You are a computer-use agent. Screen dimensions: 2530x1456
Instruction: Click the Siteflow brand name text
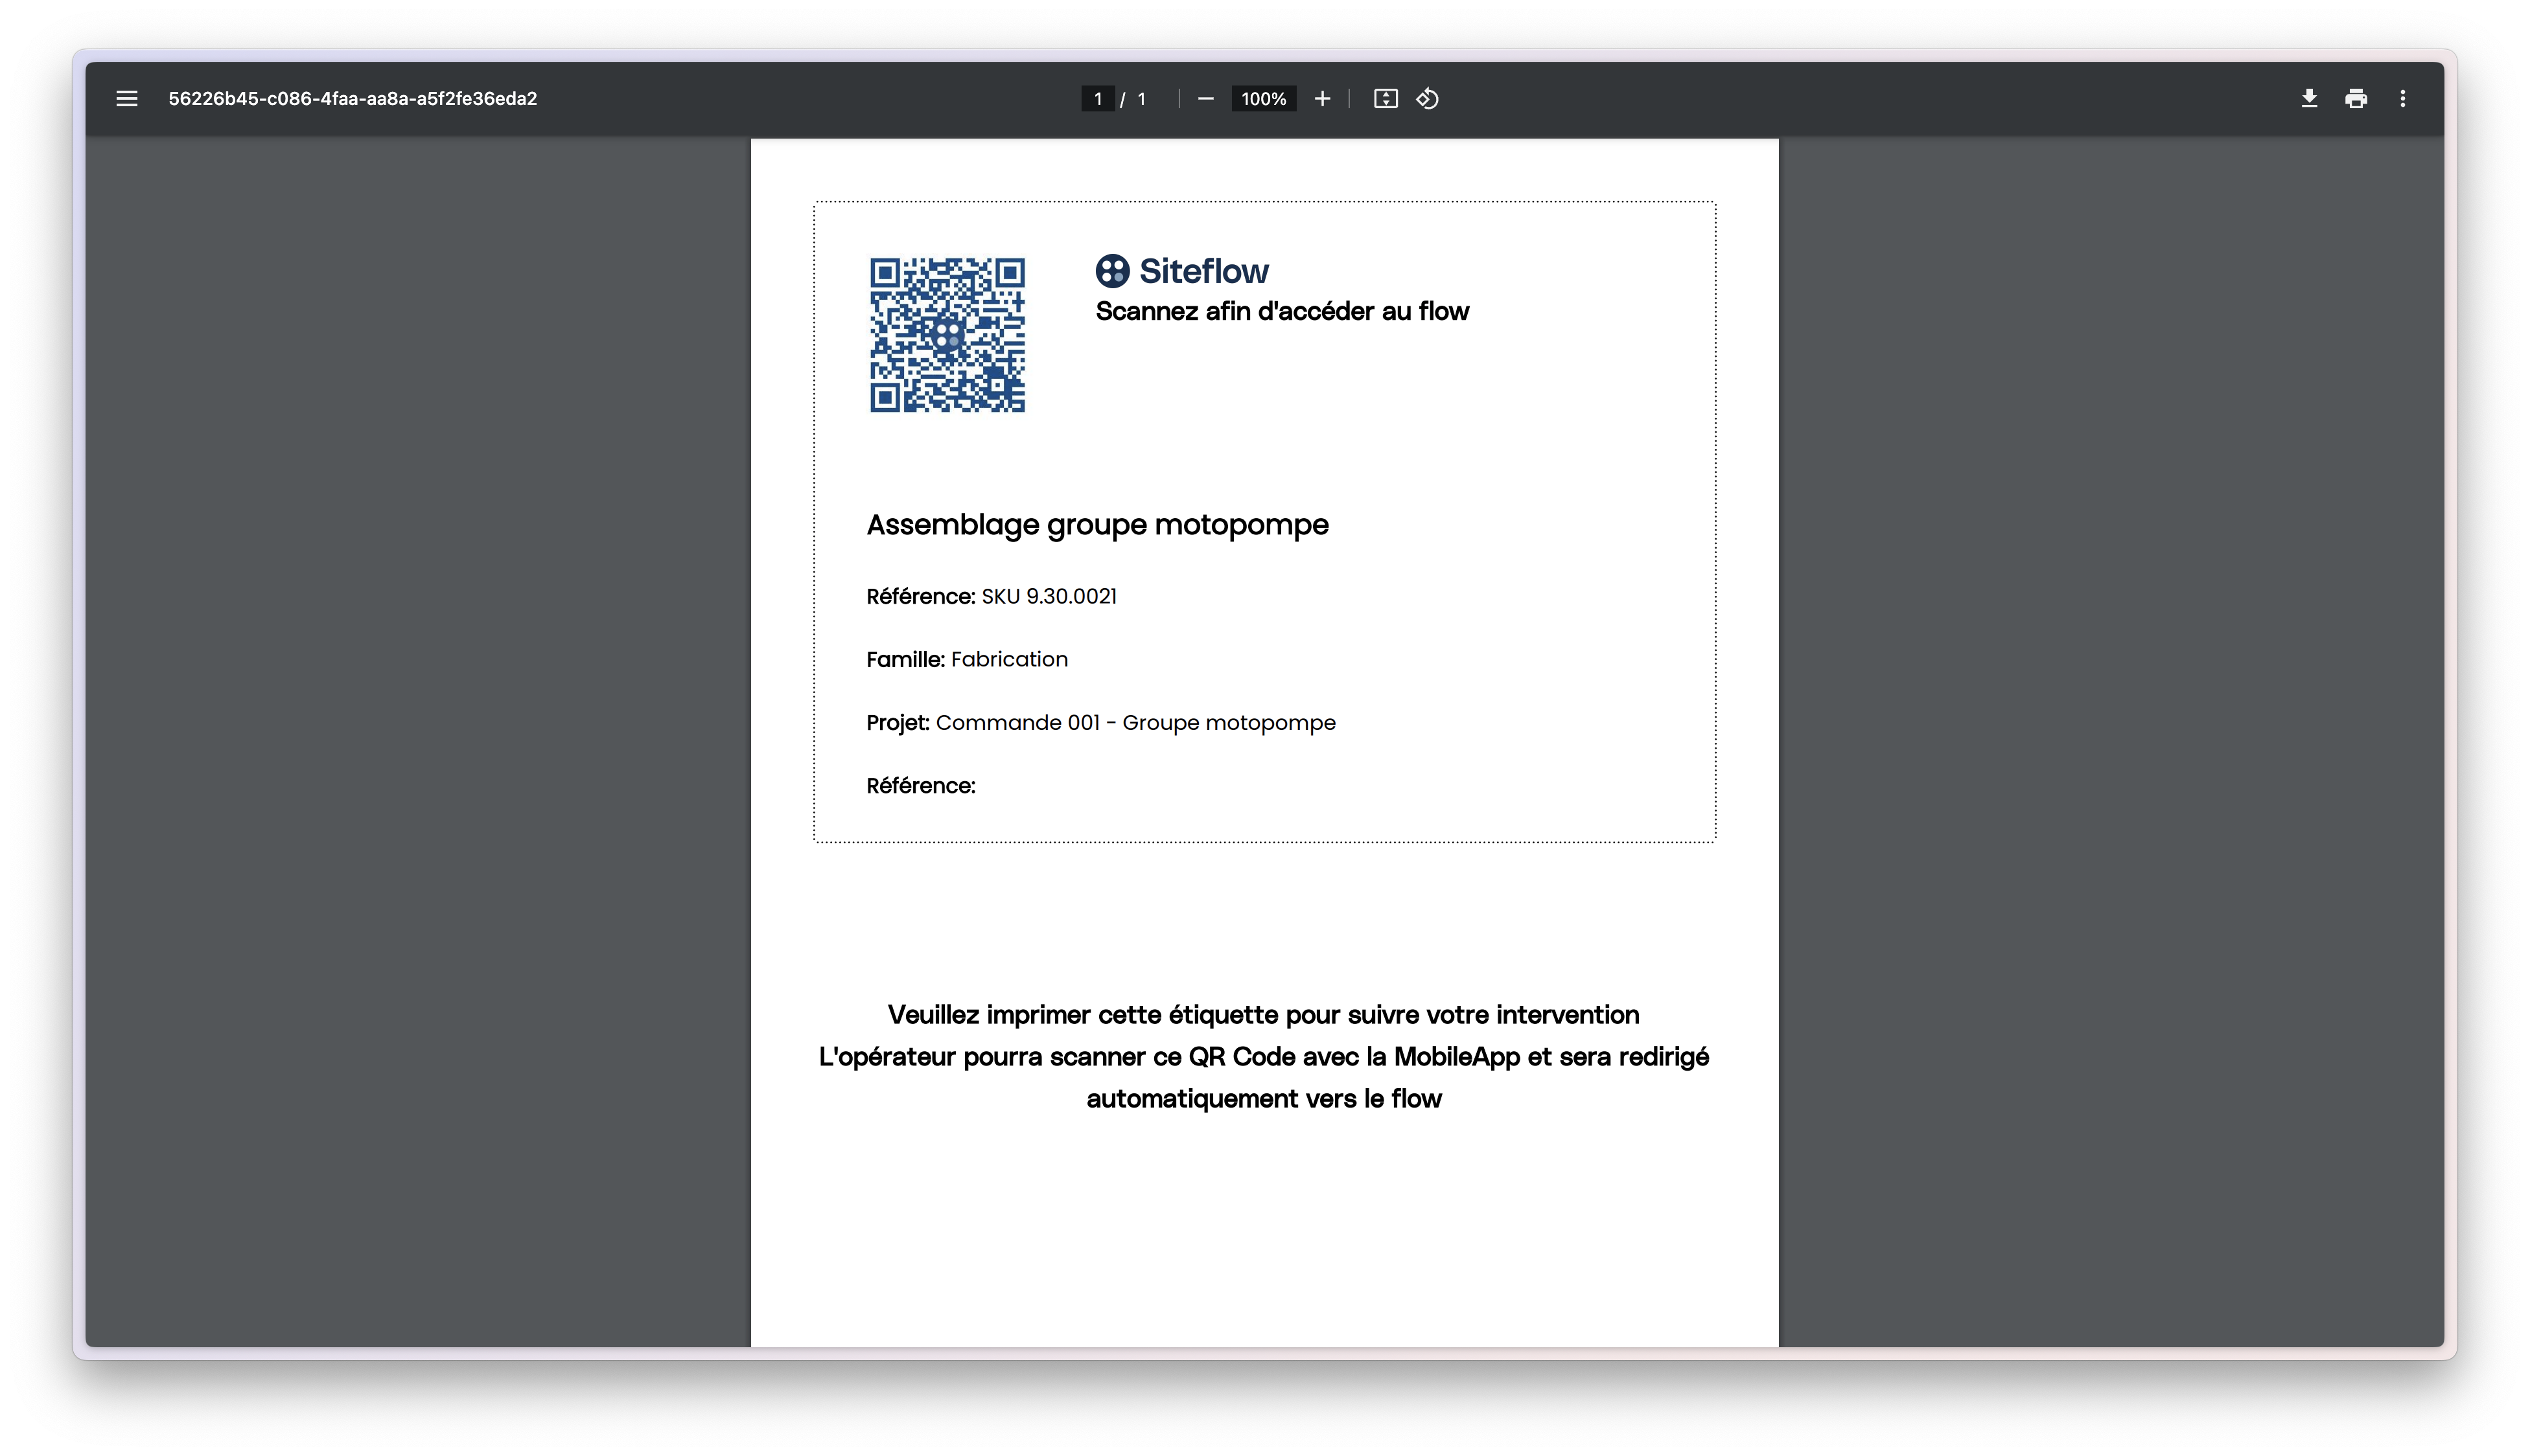pyautogui.click(x=1203, y=271)
